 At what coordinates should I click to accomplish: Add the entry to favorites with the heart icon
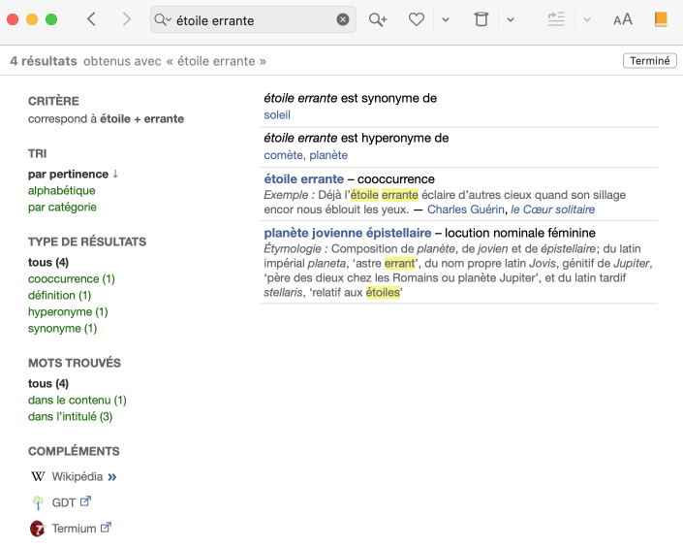click(416, 19)
